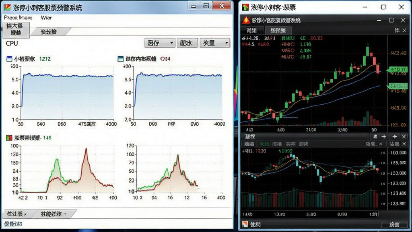Select the green highlighted tab in the lower panel

point(264,144)
